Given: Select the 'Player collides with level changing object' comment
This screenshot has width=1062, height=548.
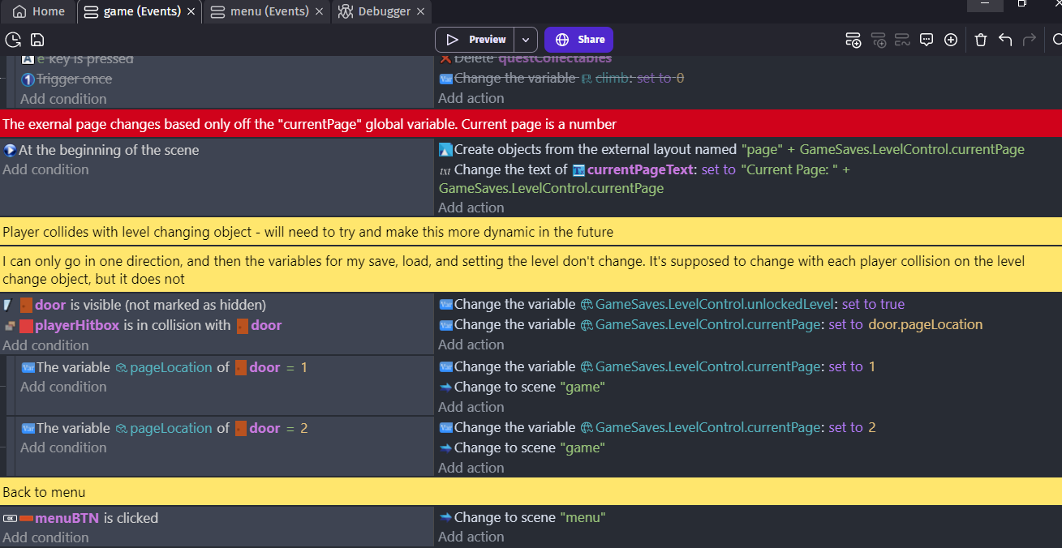Looking at the screenshot, I should 531,232.
